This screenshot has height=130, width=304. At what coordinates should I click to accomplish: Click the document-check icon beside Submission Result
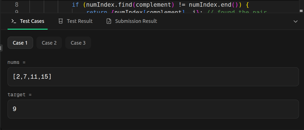click(x=109, y=21)
